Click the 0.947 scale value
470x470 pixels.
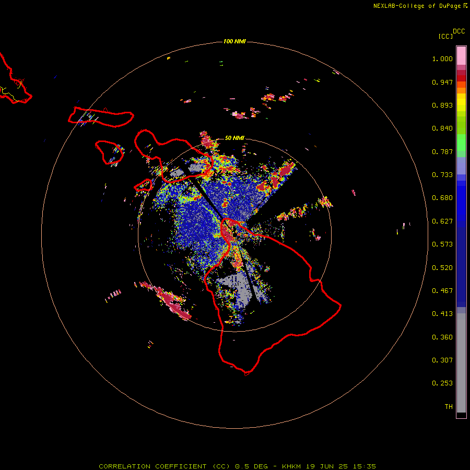click(442, 82)
